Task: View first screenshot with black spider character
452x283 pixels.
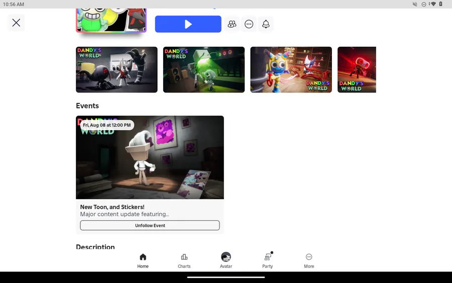Action: tap(117, 69)
